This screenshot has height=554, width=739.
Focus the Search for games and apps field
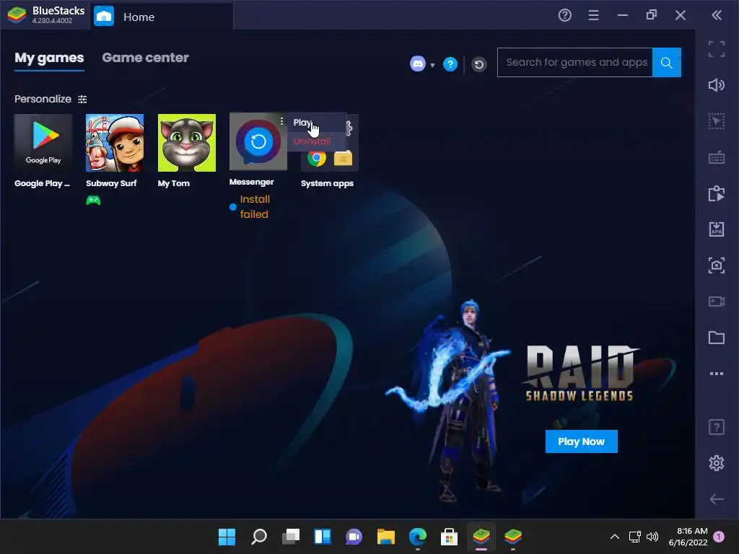click(575, 62)
